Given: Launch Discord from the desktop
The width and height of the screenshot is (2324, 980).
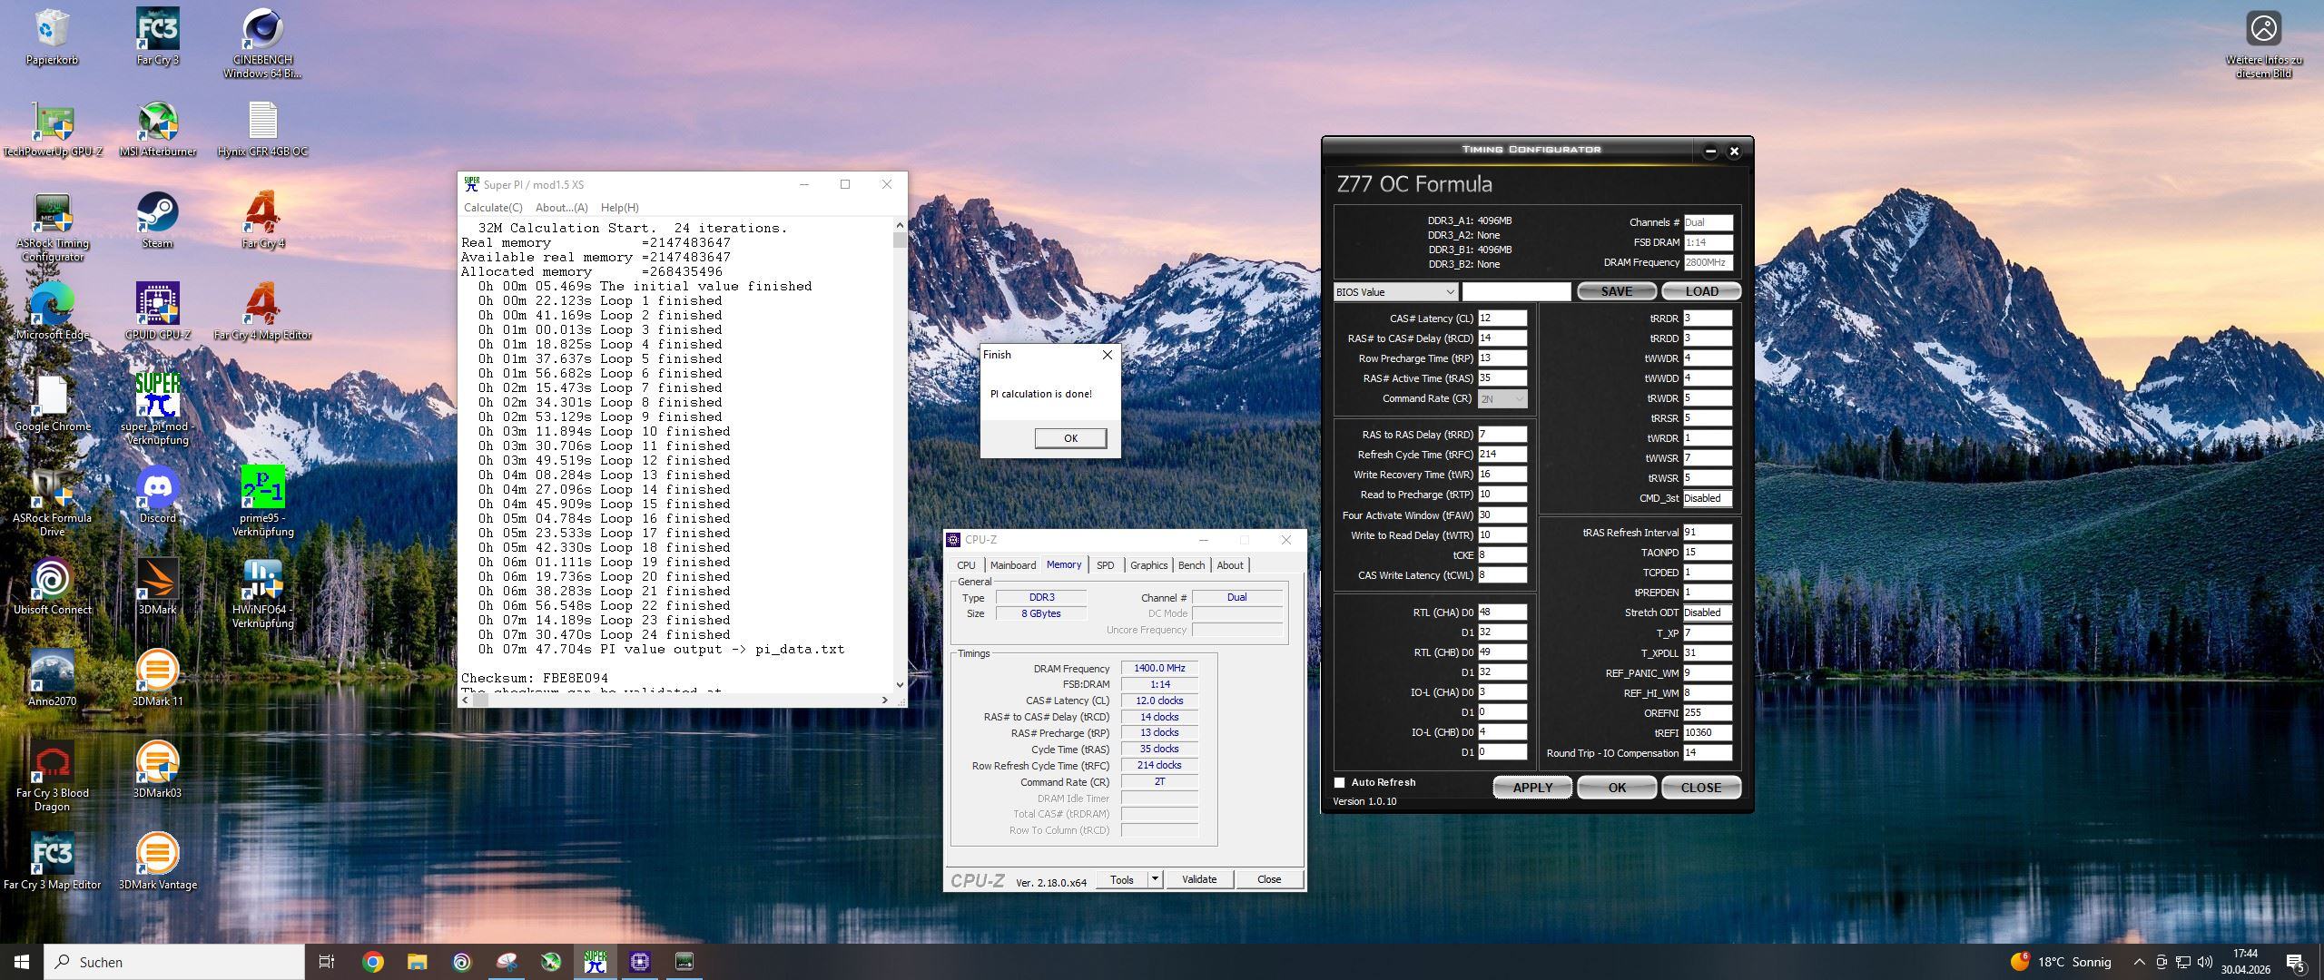Looking at the screenshot, I should (x=157, y=495).
